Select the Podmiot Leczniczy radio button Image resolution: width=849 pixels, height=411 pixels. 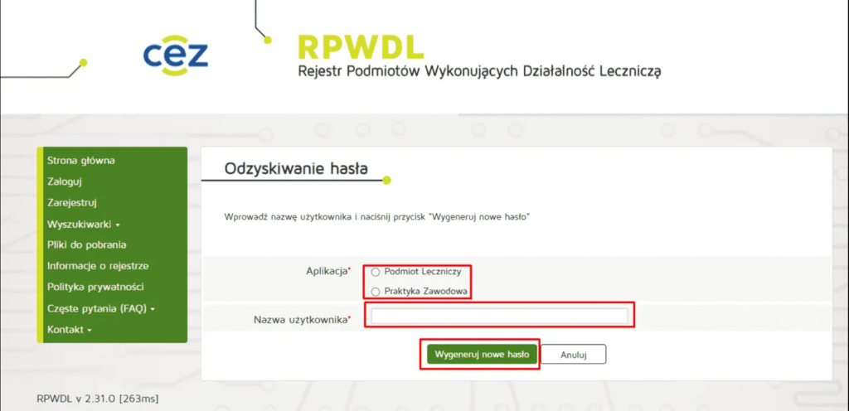[x=376, y=272]
